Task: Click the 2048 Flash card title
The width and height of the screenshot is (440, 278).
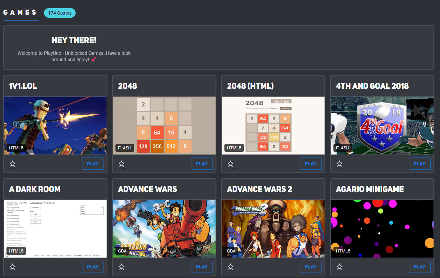Action: pos(127,86)
